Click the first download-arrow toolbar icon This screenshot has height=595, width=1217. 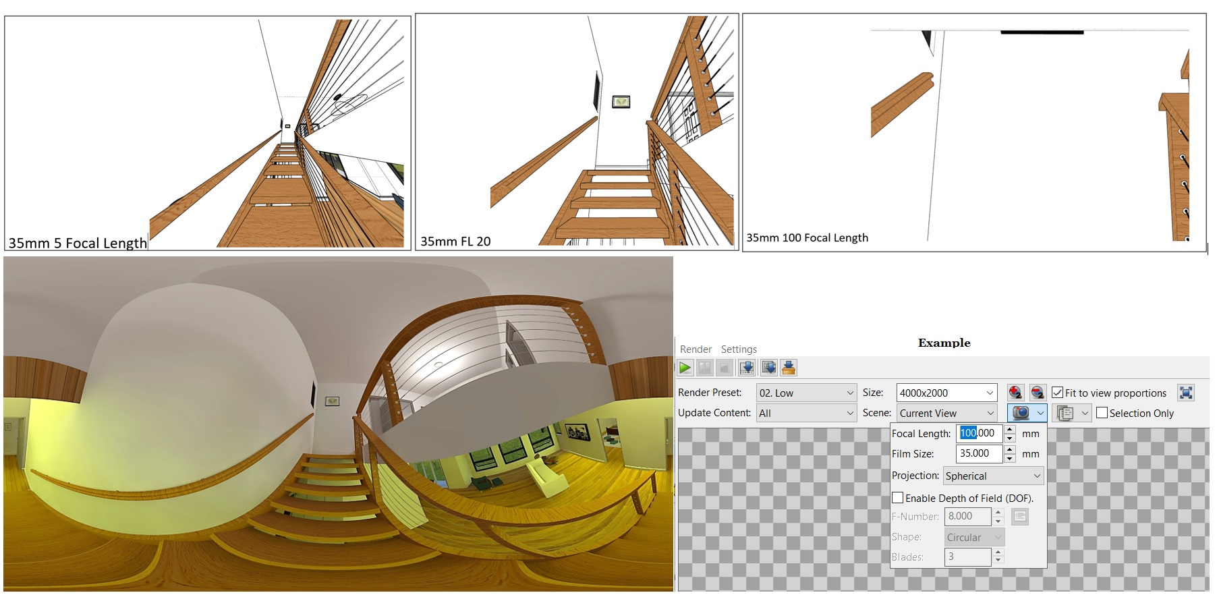click(x=747, y=368)
